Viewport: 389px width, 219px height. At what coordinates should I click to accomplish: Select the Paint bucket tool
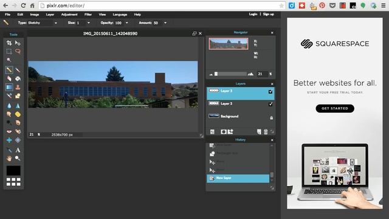click(18, 78)
